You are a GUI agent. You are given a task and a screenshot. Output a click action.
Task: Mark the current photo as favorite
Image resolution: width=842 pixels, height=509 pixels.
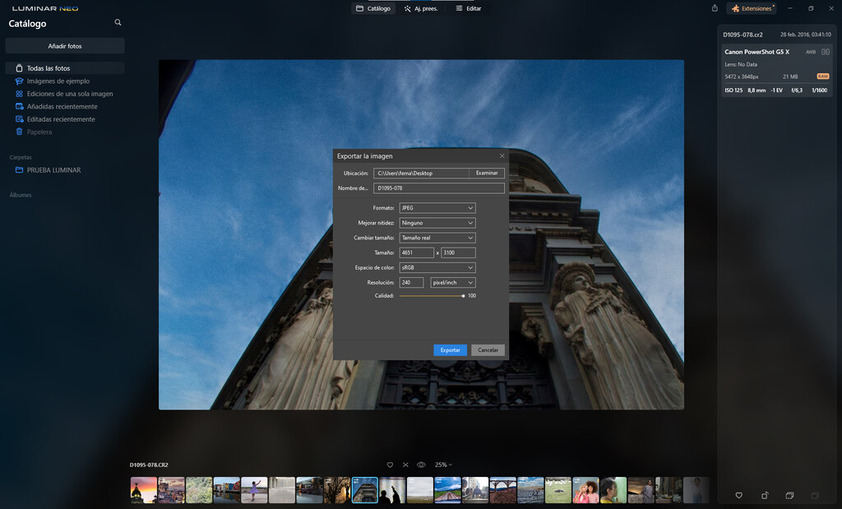[x=390, y=465]
